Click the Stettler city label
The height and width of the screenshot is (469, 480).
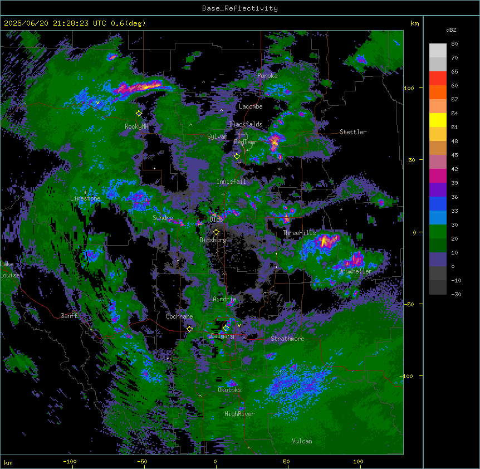(353, 132)
